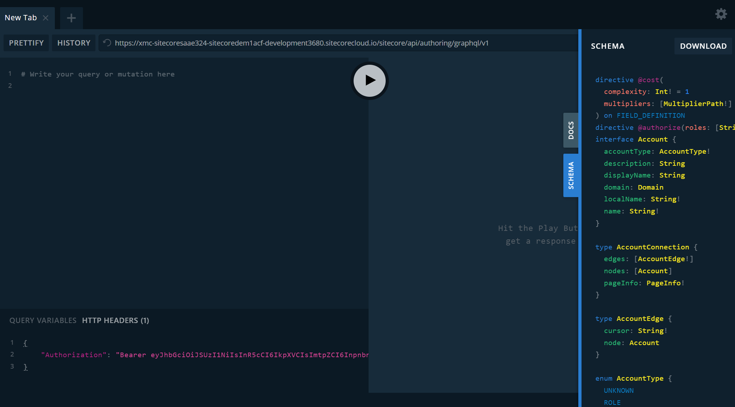
Task: Click the 'edges: [AccountEdge!]' field
Action: point(648,259)
